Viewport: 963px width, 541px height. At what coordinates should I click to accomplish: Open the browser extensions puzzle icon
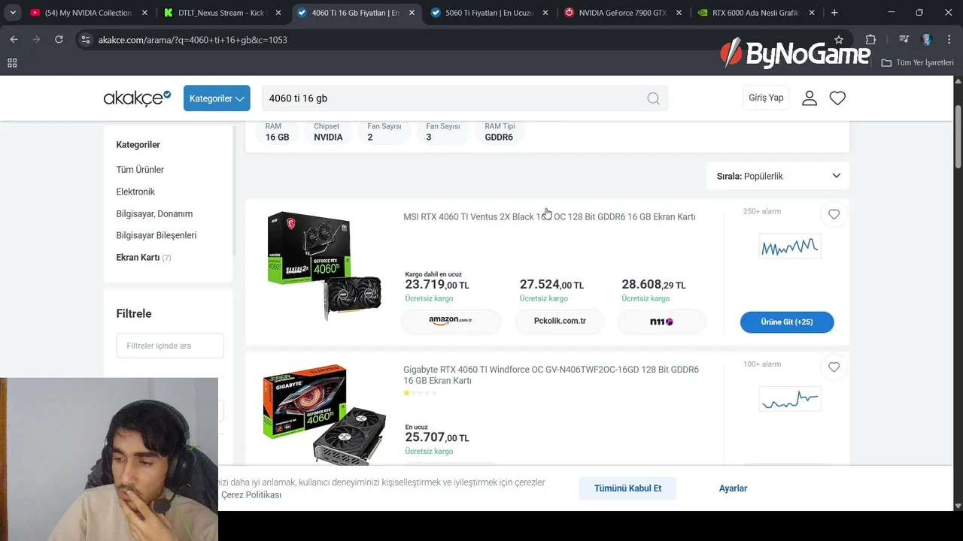tap(870, 40)
